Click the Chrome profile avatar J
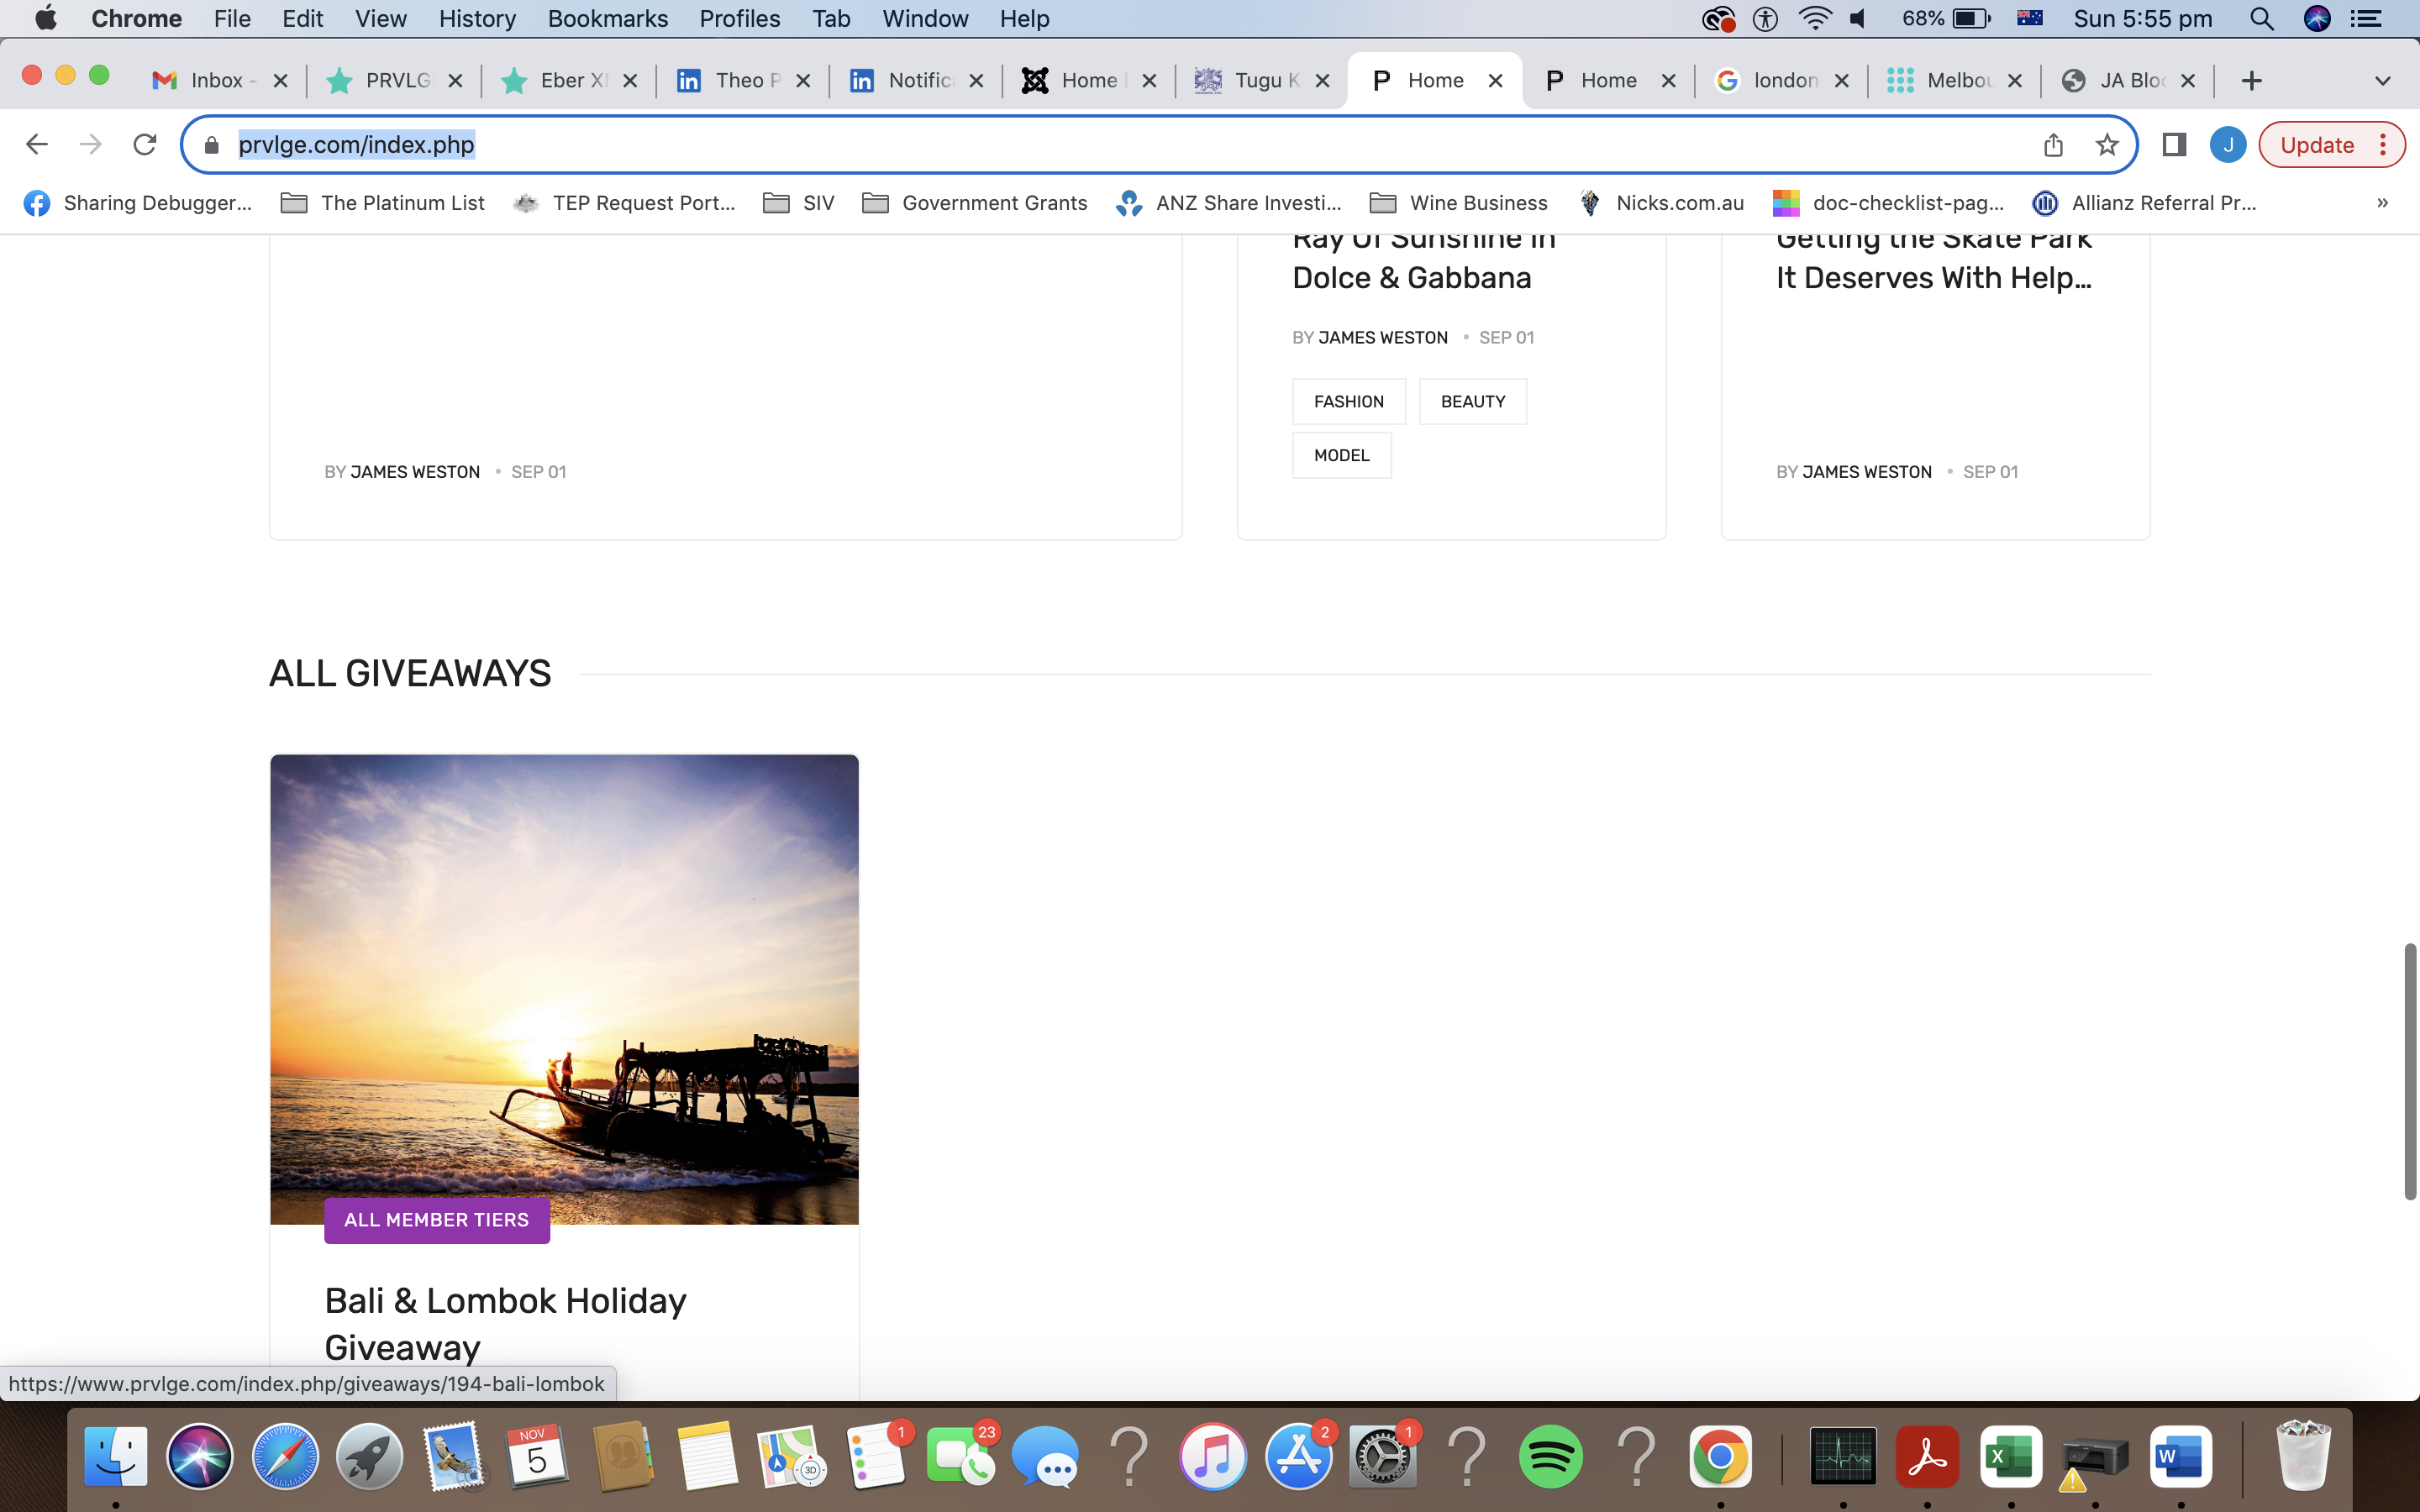This screenshot has width=2420, height=1512. pyautogui.click(x=2227, y=145)
